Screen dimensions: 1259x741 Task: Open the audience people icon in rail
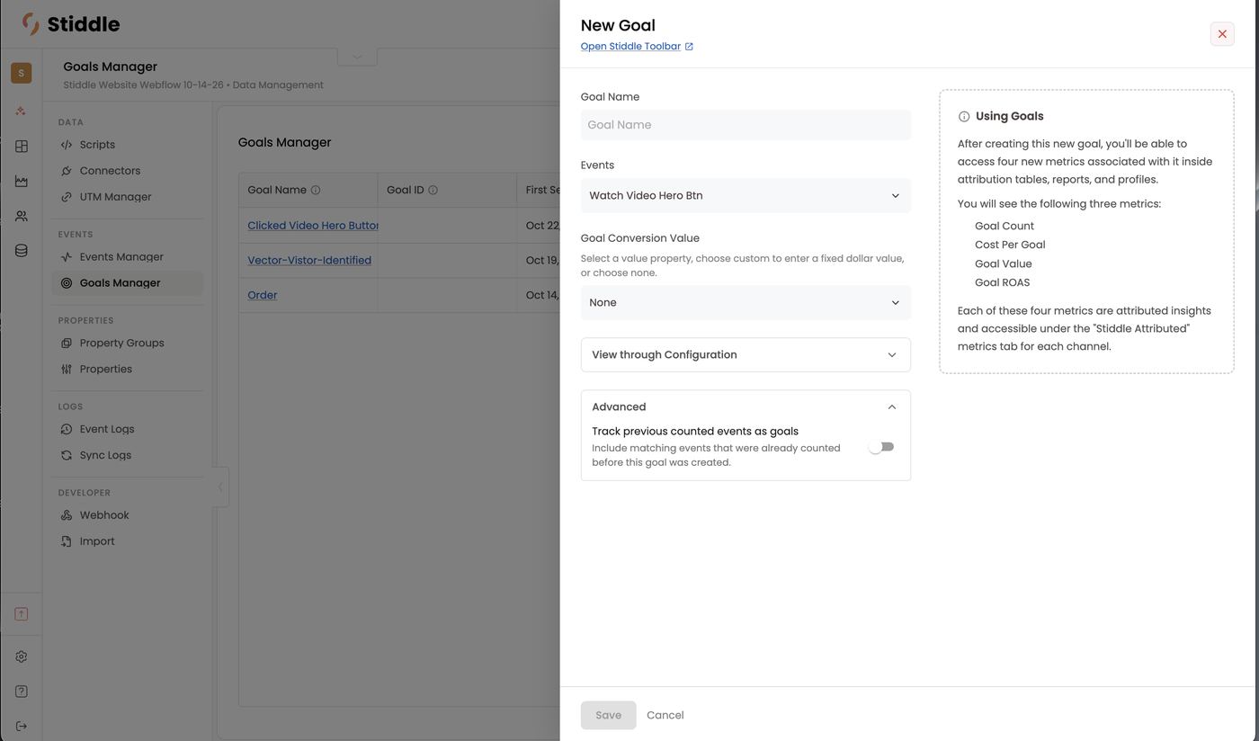point(21,216)
